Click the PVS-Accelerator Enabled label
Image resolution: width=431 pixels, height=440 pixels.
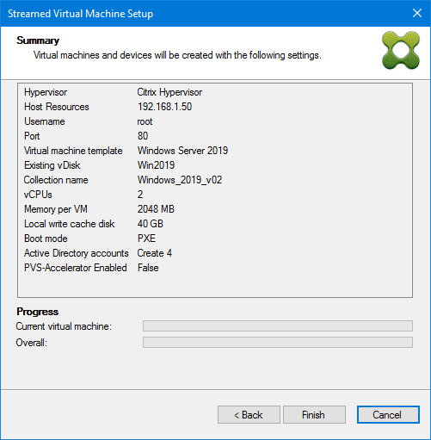[76, 268]
